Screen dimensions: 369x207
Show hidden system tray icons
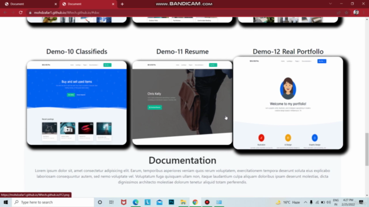306,202
